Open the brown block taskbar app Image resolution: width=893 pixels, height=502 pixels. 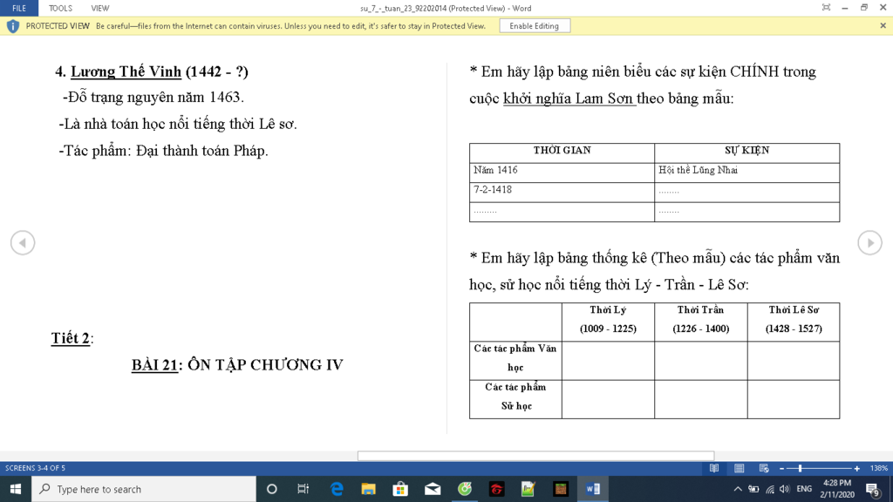pyautogui.click(x=561, y=489)
